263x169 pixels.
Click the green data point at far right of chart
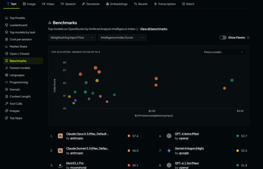click(x=232, y=80)
